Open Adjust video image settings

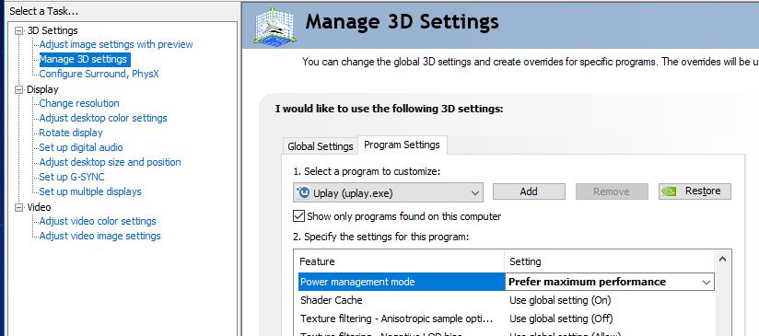click(x=99, y=236)
